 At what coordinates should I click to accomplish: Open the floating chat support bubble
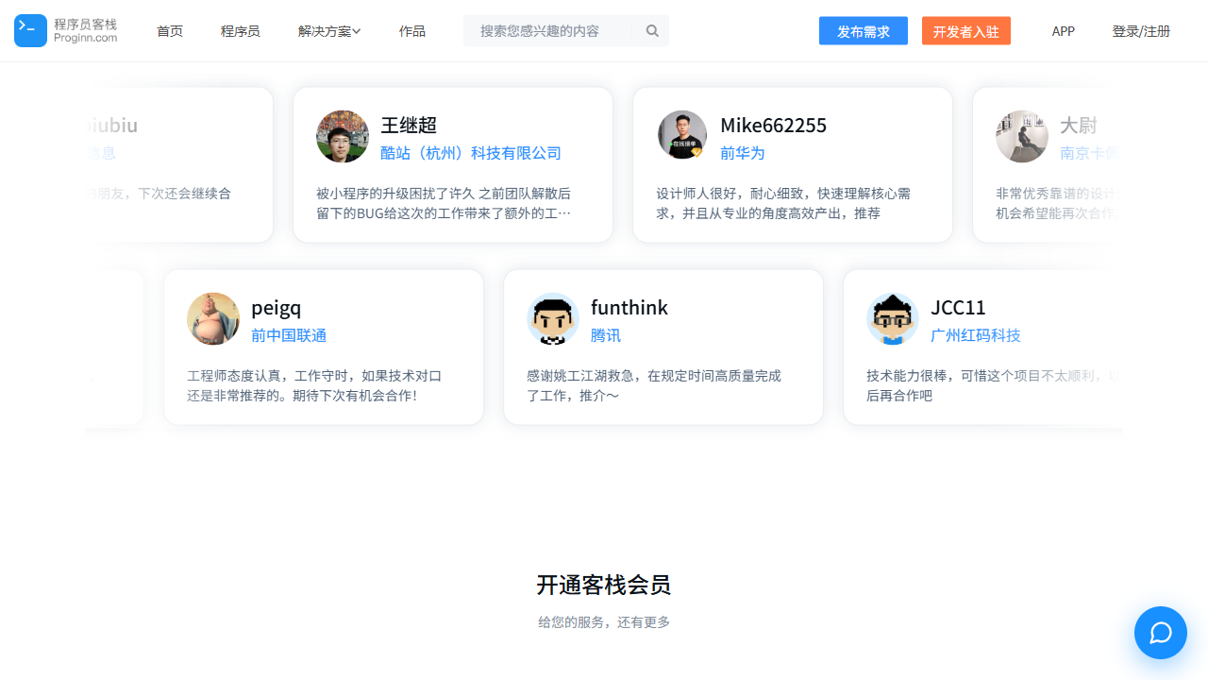pyautogui.click(x=1161, y=633)
